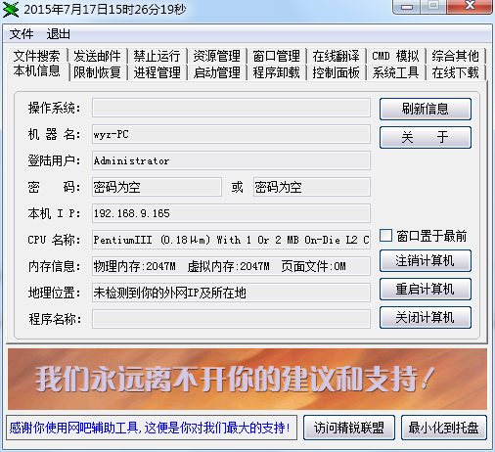The width and height of the screenshot is (495, 452).
Task: Switch to the 进程管理 tab
Action: [157, 72]
